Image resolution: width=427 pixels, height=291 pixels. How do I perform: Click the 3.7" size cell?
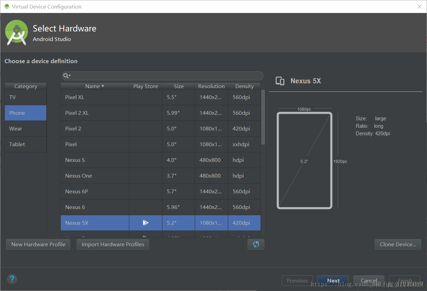tap(179, 176)
